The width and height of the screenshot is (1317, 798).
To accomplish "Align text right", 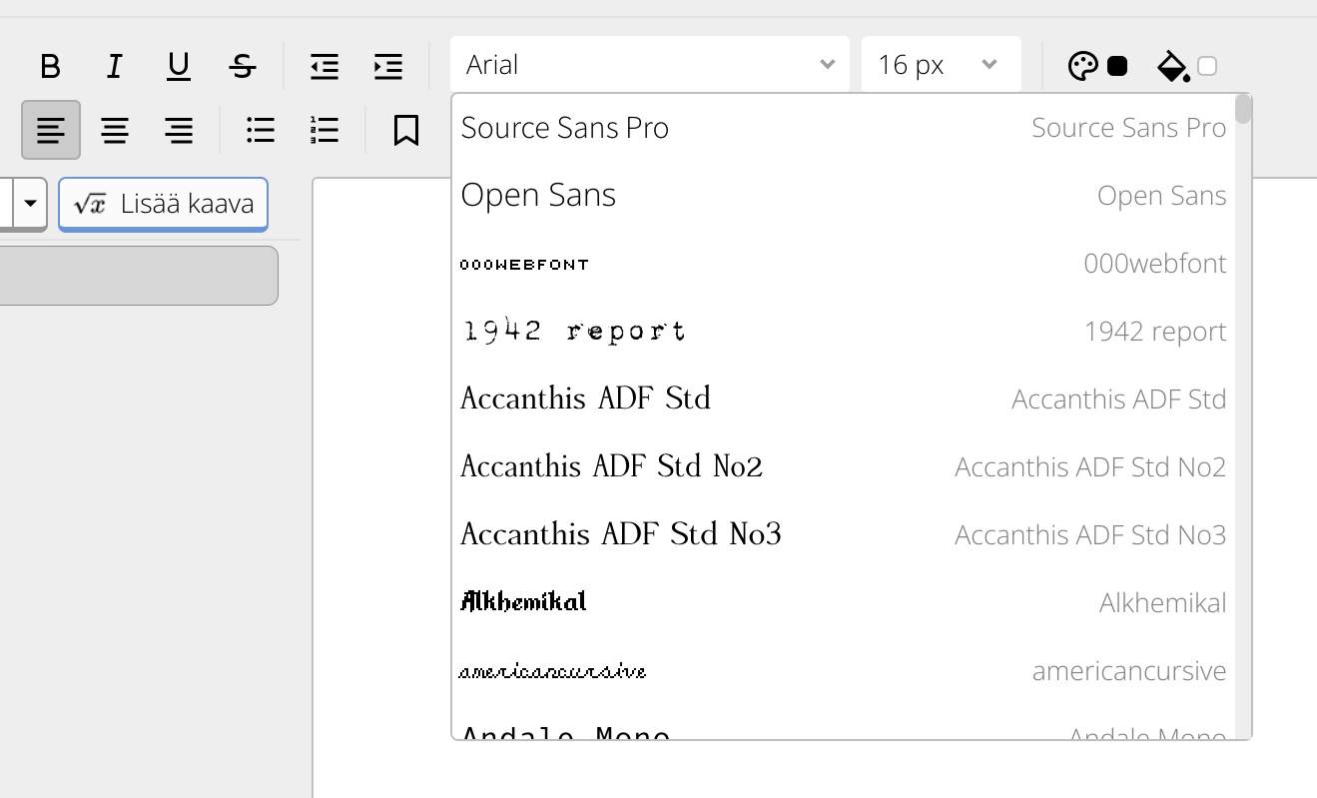I will point(179,130).
